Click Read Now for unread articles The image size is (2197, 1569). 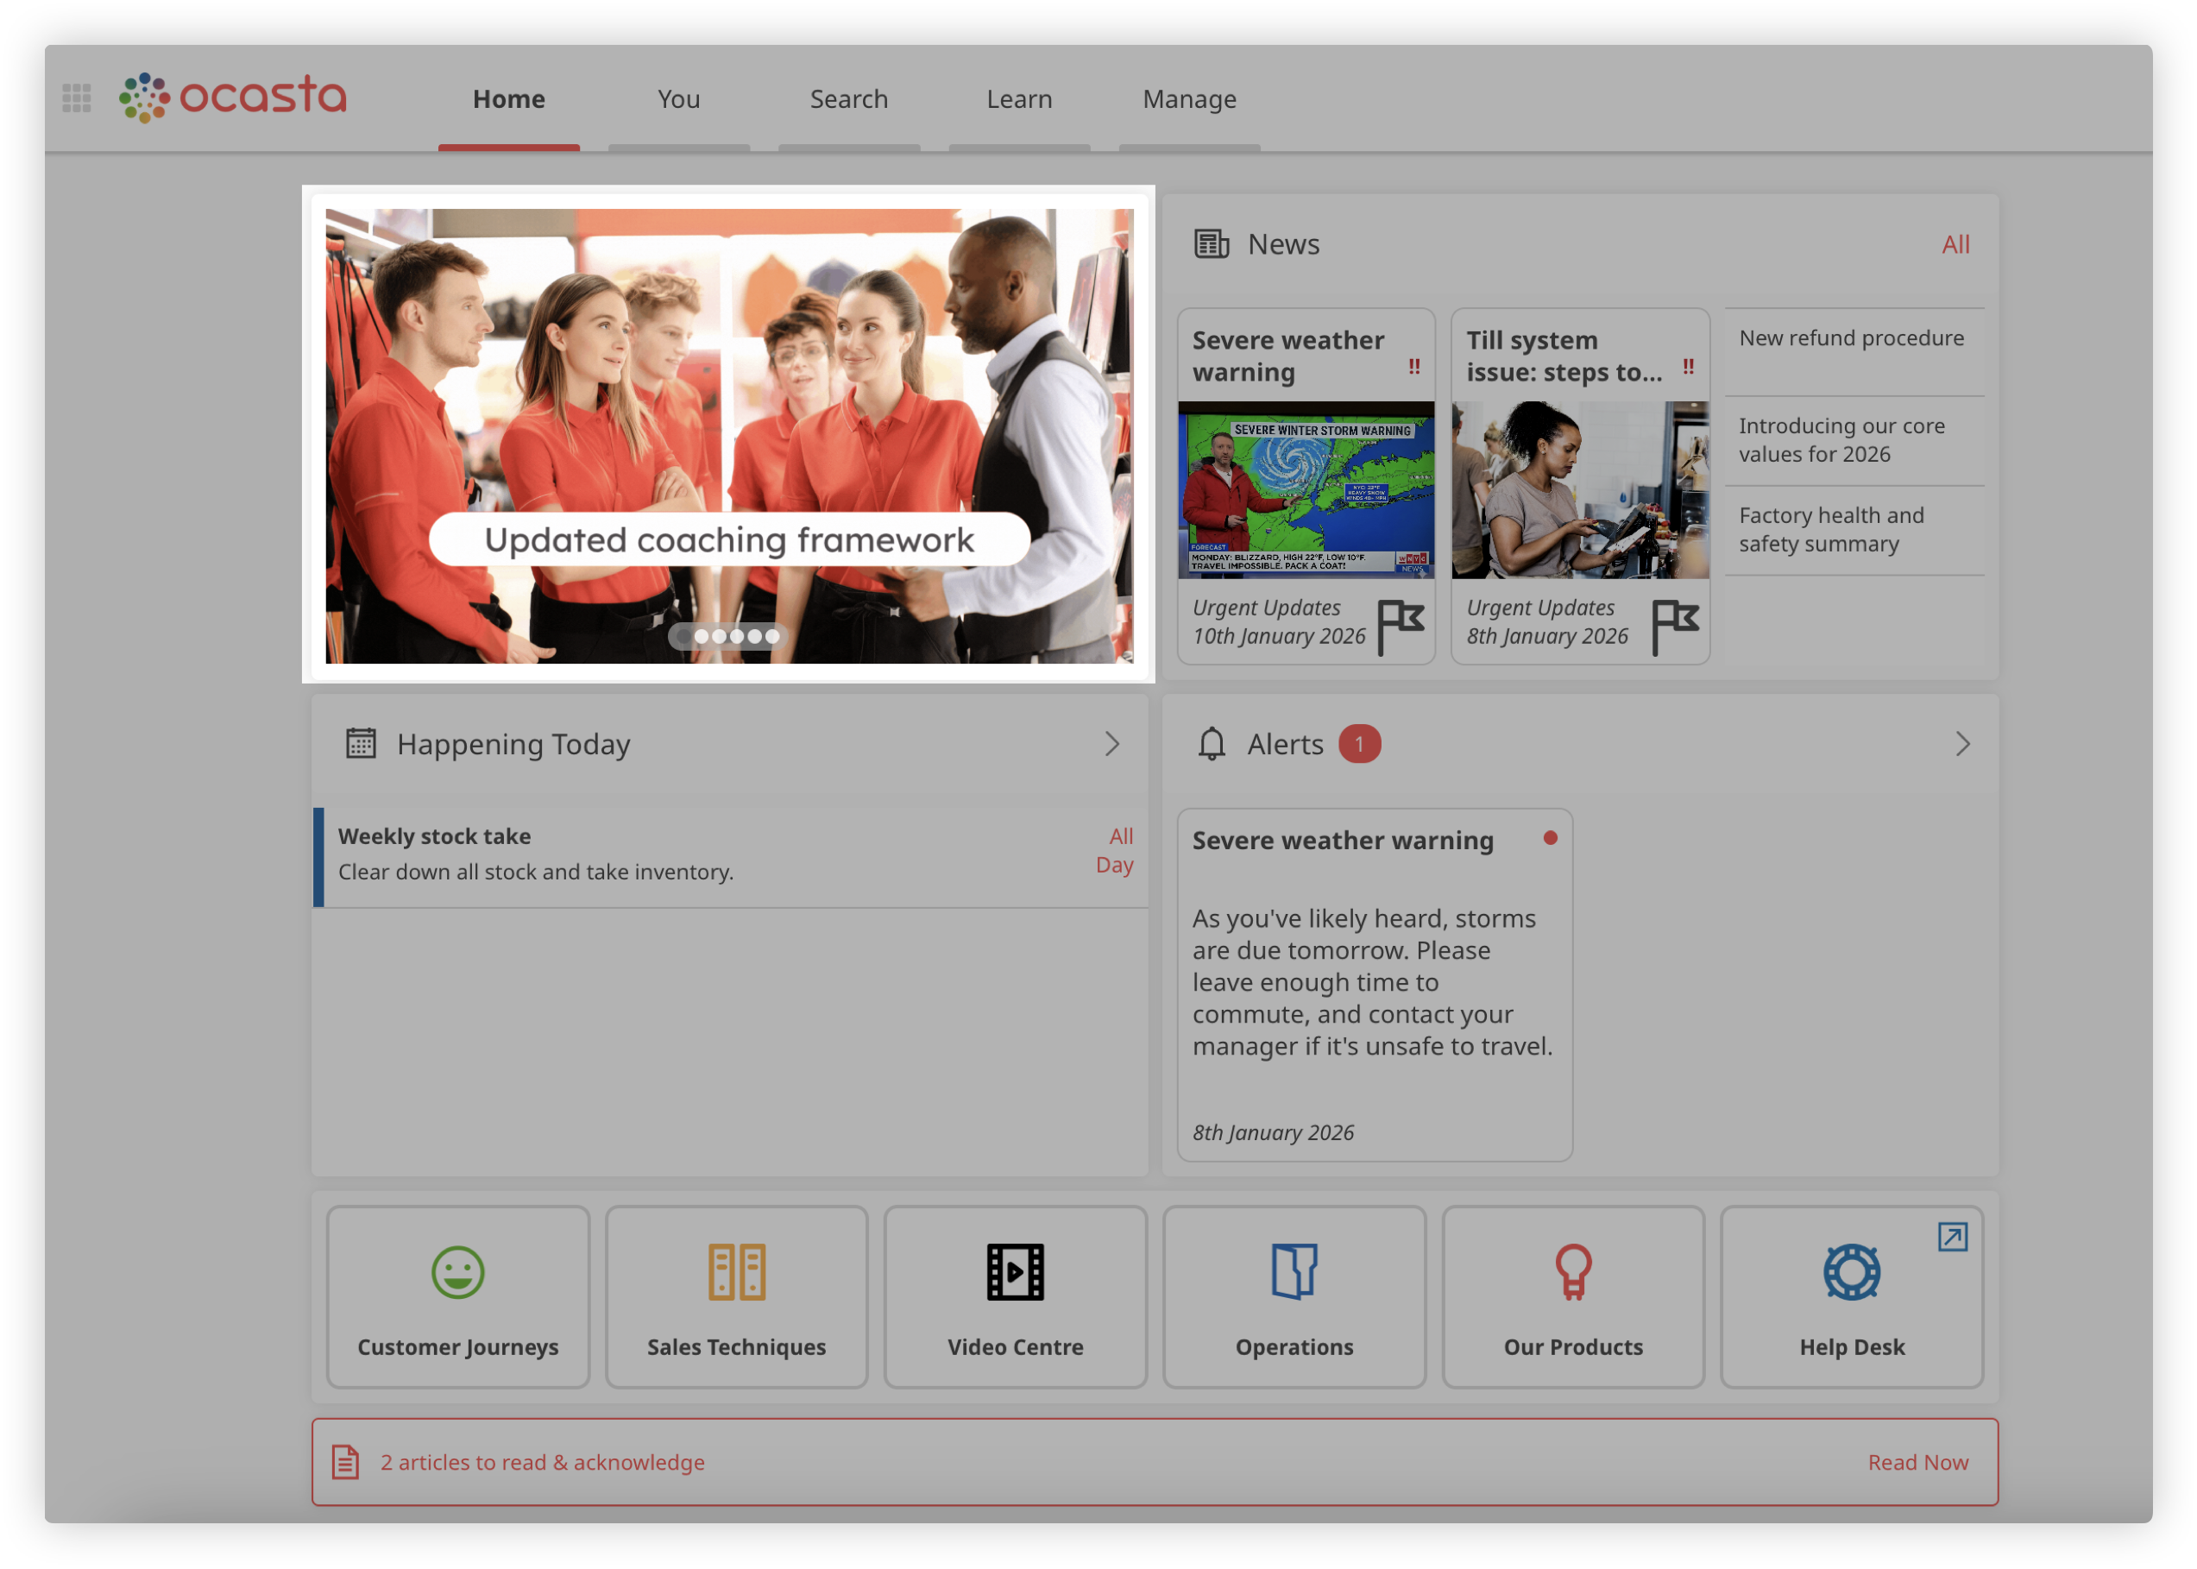(1917, 1462)
